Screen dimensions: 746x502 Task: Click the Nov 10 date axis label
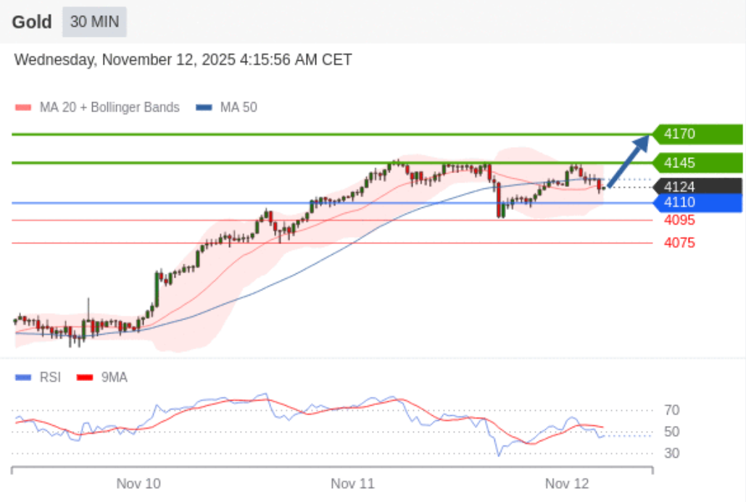pyautogui.click(x=138, y=484)
